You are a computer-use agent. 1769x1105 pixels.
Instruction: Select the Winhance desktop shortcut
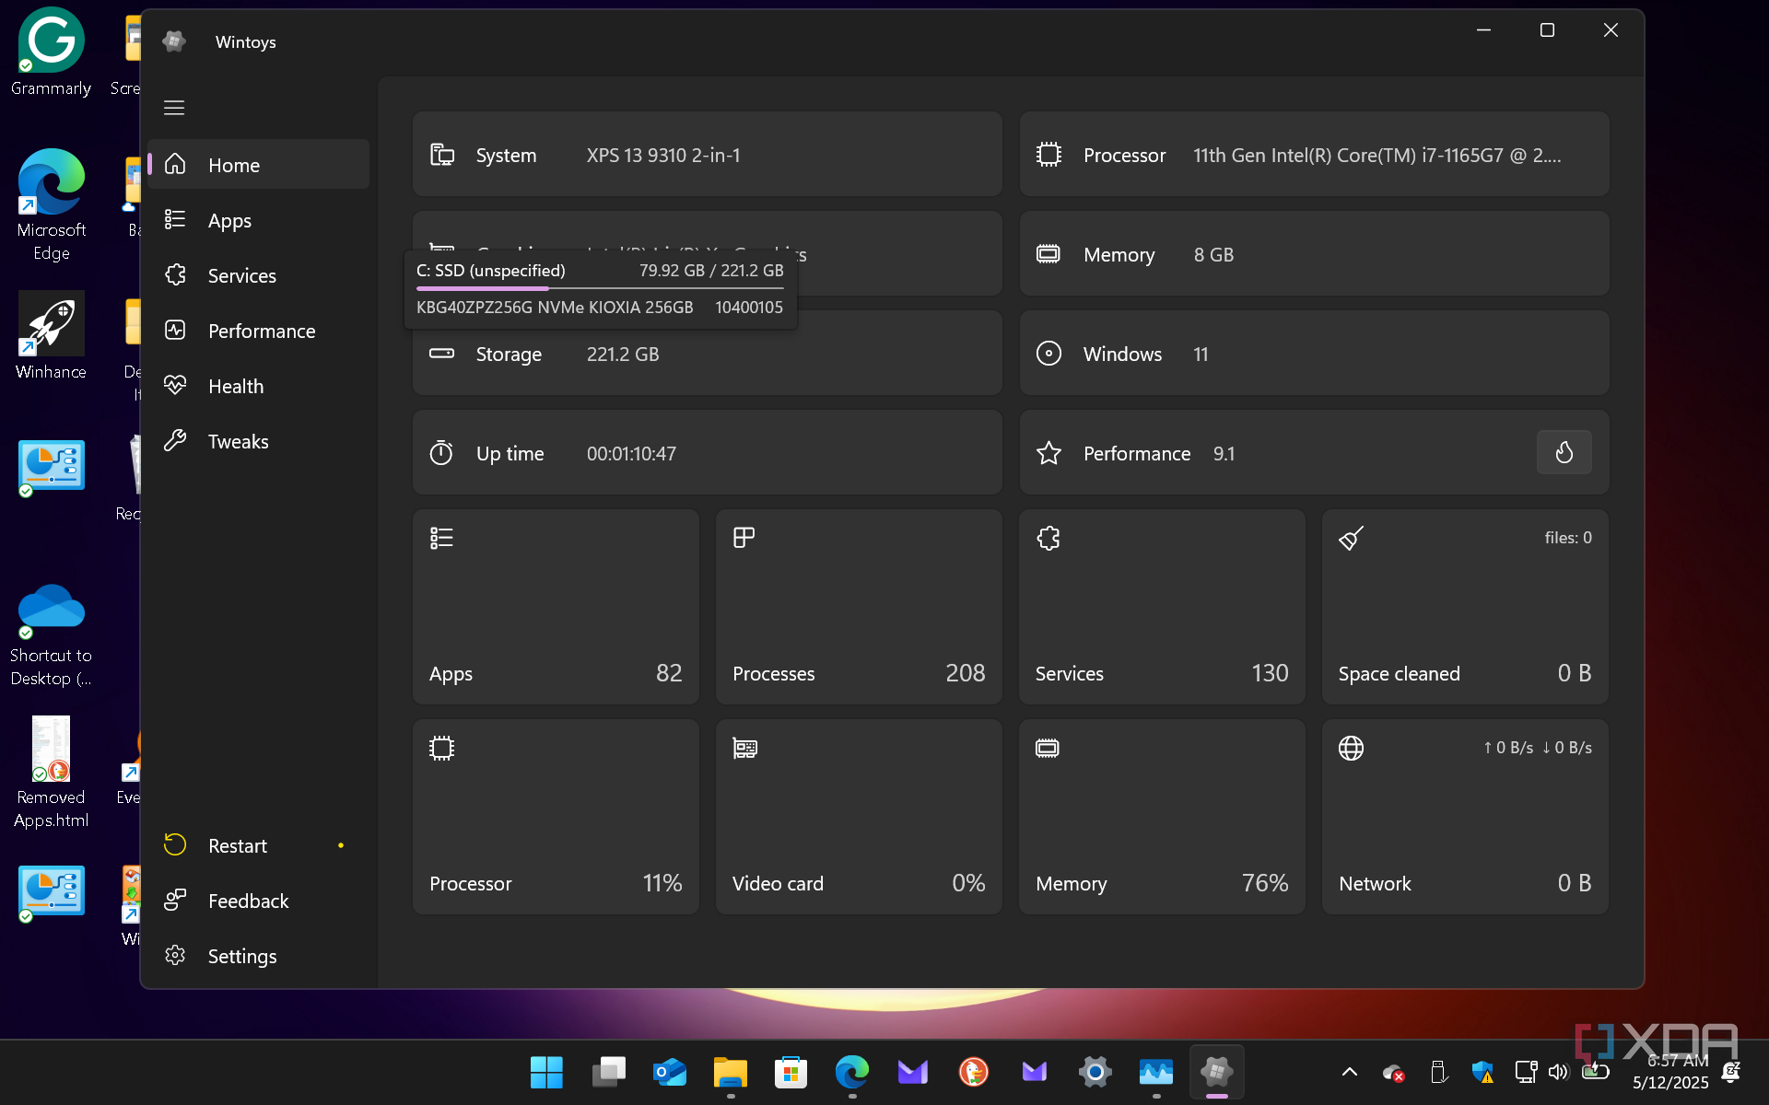(x=51, y=336)
